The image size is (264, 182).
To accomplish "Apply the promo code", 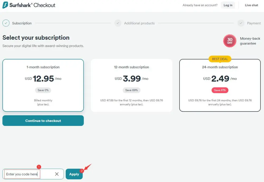I will point(74,174).
